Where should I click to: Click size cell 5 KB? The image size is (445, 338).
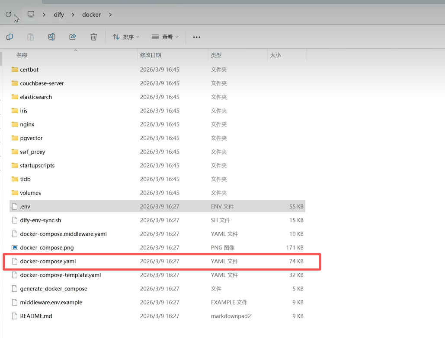[x=298, y=289]
